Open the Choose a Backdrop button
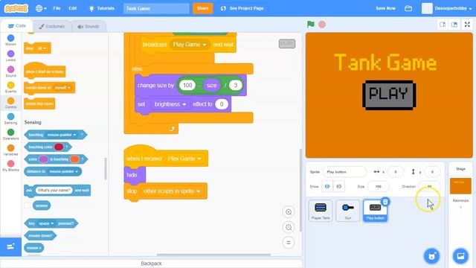Image resolution: width=476 pixels, height=268 pixels. click(x=460, y=256)
